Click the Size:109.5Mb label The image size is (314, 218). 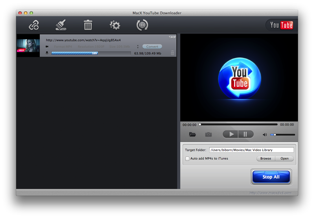(120, 47)
